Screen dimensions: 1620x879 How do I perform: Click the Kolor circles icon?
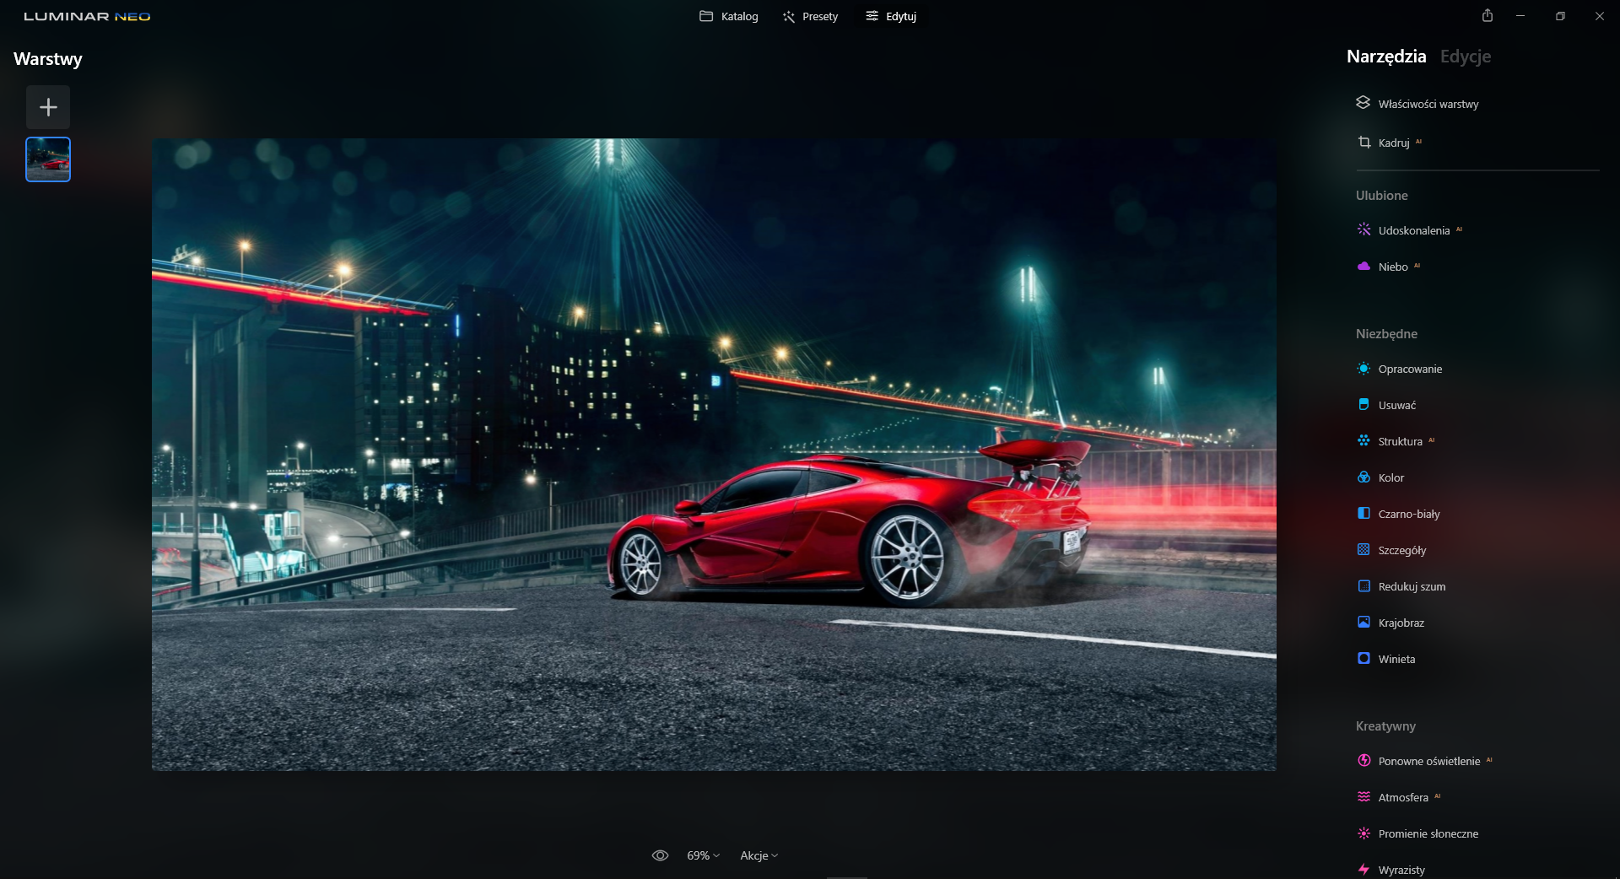pos(1363,477)
